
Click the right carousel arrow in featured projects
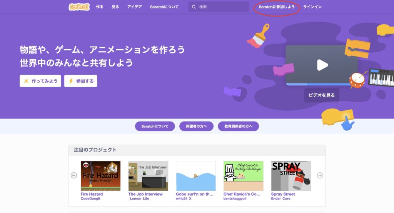(320, 175)
